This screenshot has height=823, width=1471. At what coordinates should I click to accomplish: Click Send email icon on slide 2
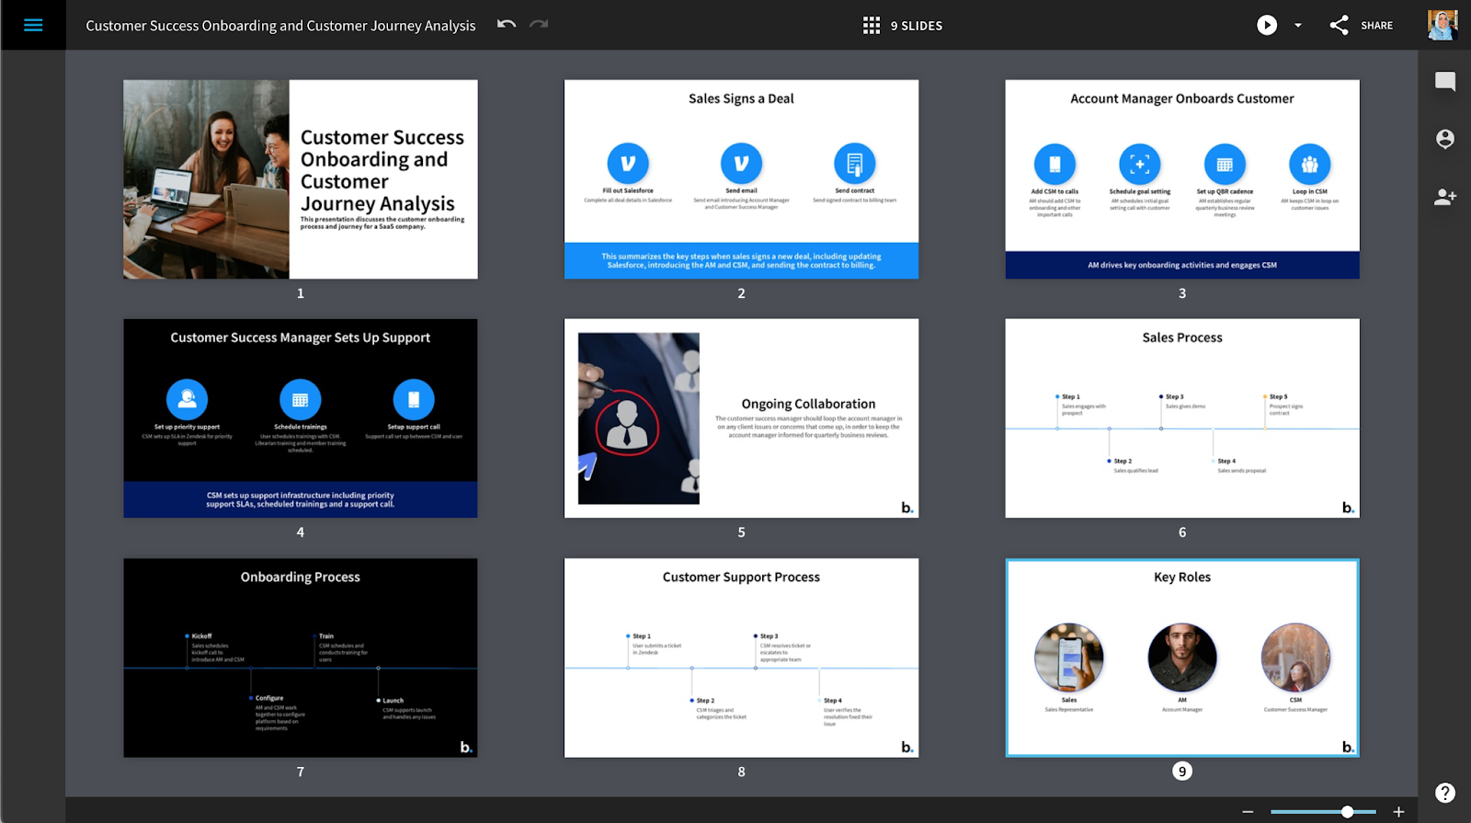tap(741, 164)
